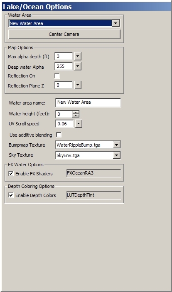Decrease Water height with the down arrow
The image size is (172, 292).
[76, 116]
